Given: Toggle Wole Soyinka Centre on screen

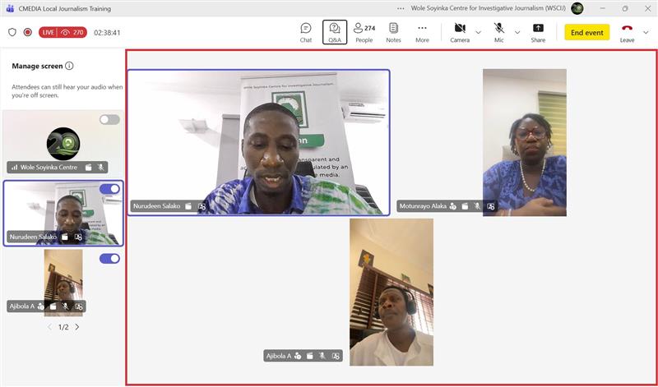Looking at the screenshot, I should point(109,120).
